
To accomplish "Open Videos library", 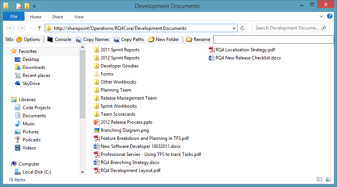I will pyautogui.click(x=25, y=148).
